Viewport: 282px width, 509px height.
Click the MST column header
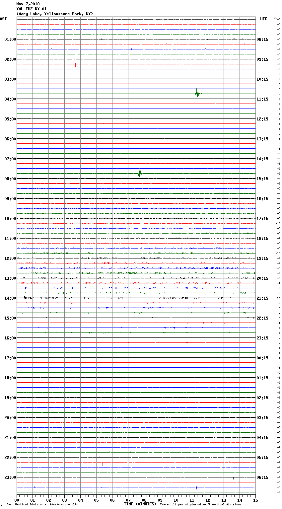[x=3, y=19]
